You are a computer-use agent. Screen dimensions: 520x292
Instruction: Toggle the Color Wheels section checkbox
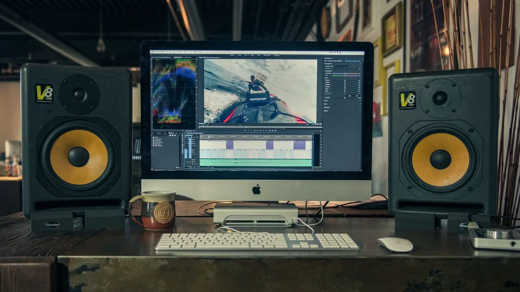coord(360,107)
